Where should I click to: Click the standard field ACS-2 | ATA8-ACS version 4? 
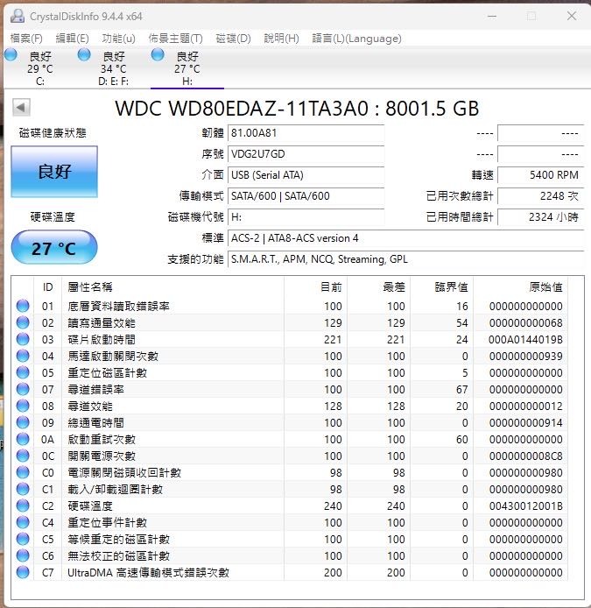pyautogui.click(x=405, y=237)
